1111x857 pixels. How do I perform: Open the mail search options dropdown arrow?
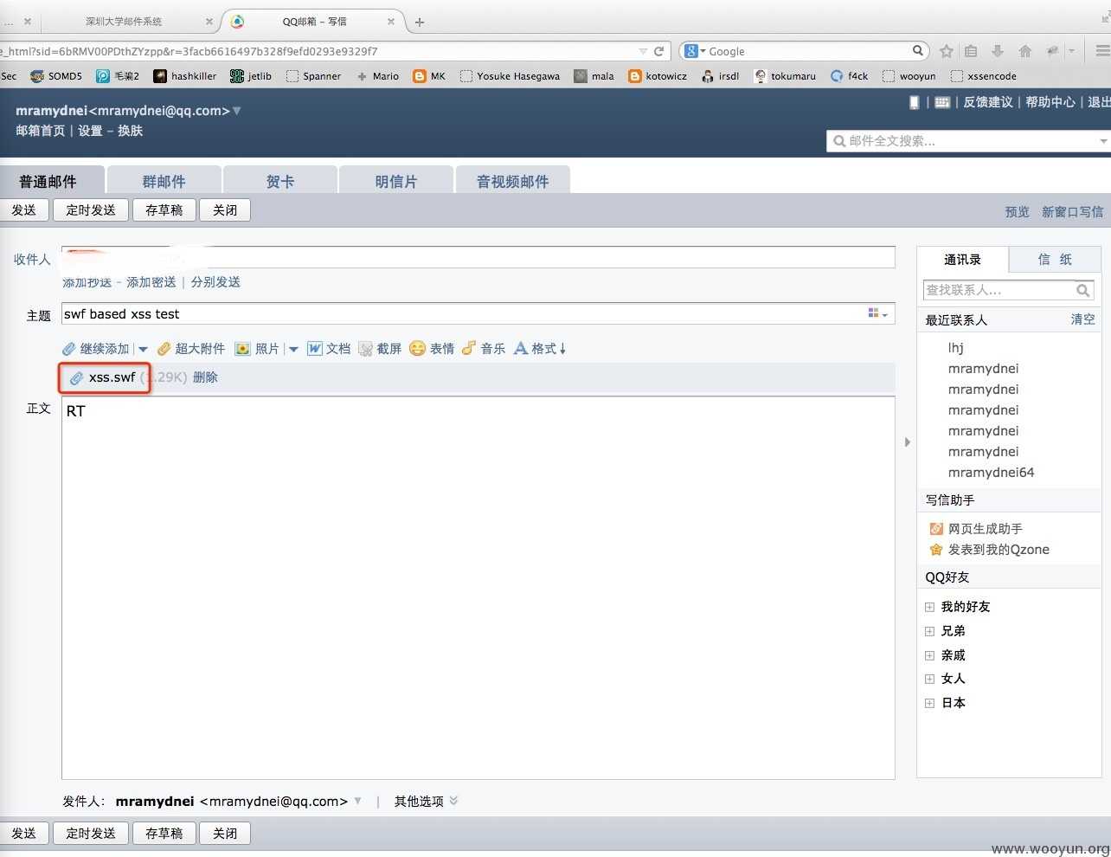(x=1103, y=141)
